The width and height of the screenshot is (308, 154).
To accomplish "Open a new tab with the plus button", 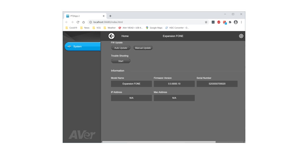I will point(110,16).
